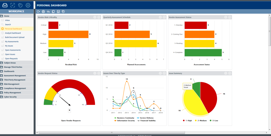
Task: Open the checklist tasks icon in header
Action: click(12, 5)
